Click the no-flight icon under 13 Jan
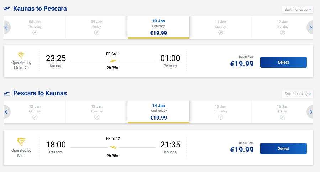The width and height of the screenshot is (320, 172). (x=97, y=117)
